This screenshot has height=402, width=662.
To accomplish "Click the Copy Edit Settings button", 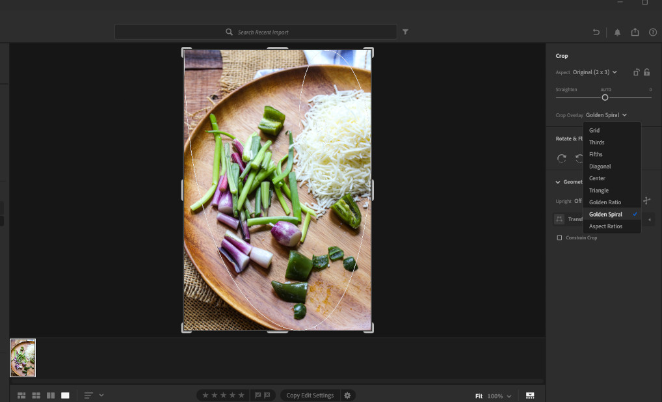I will tap(310, 395).
